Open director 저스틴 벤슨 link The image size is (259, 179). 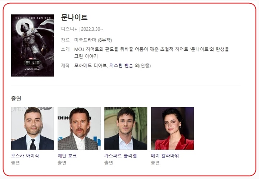121,65
